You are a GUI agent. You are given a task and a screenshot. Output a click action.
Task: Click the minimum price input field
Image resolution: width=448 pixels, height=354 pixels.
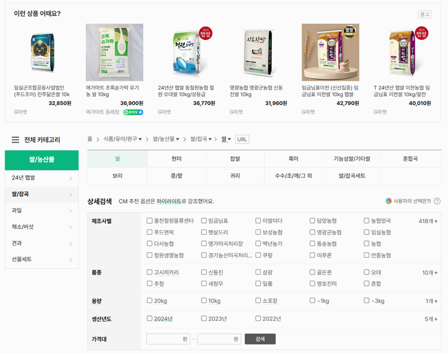pyautogui.click(x=169, y=339)
